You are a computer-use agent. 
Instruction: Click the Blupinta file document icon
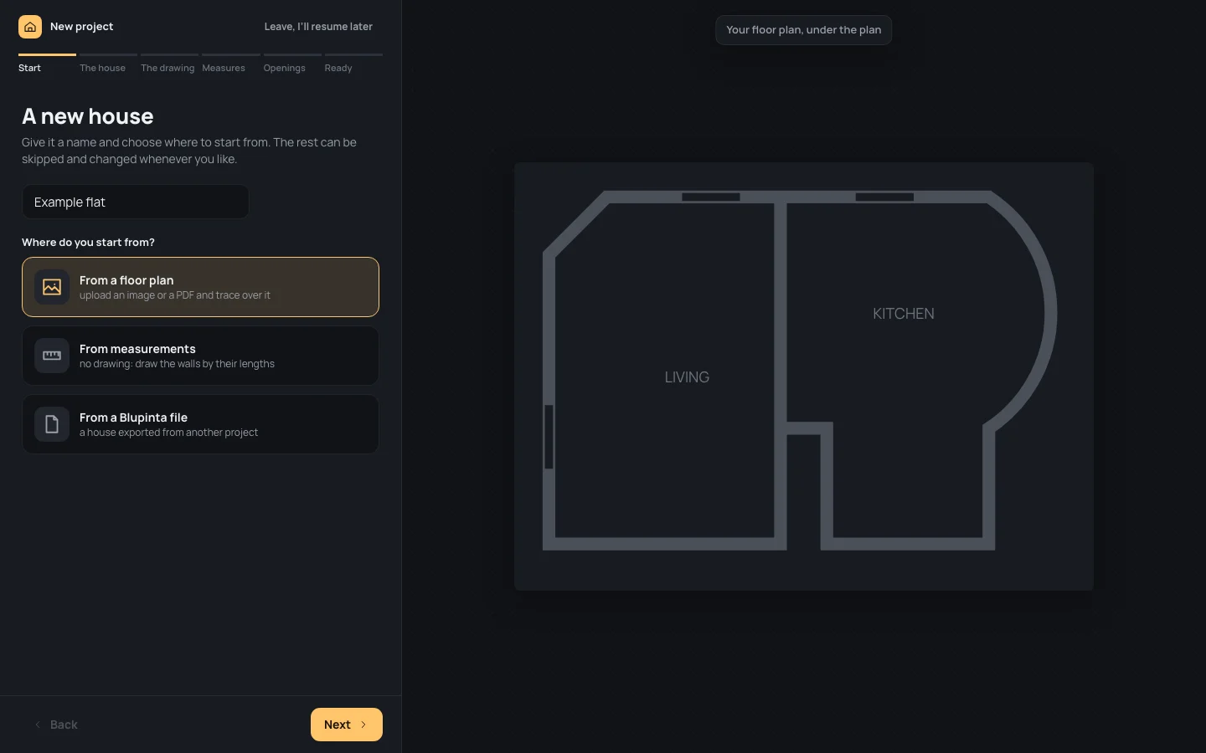click(52, 424)
